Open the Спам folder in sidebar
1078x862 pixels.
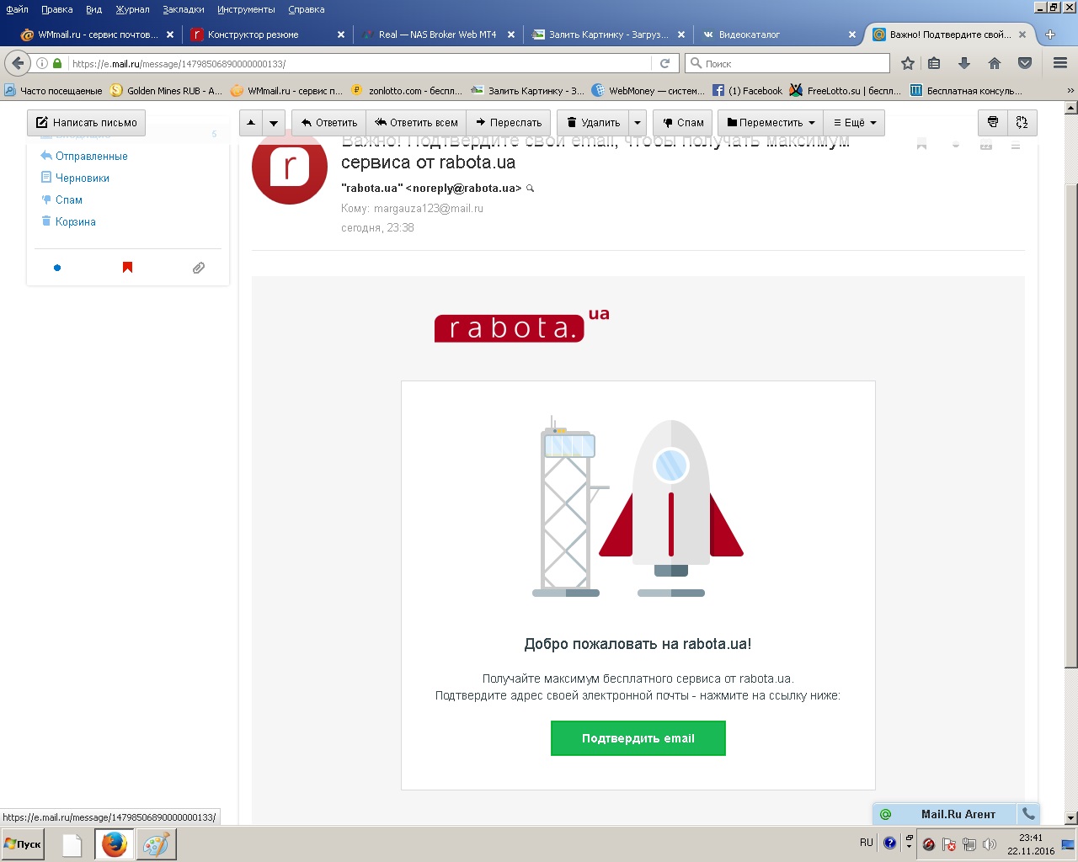point(69,200)
